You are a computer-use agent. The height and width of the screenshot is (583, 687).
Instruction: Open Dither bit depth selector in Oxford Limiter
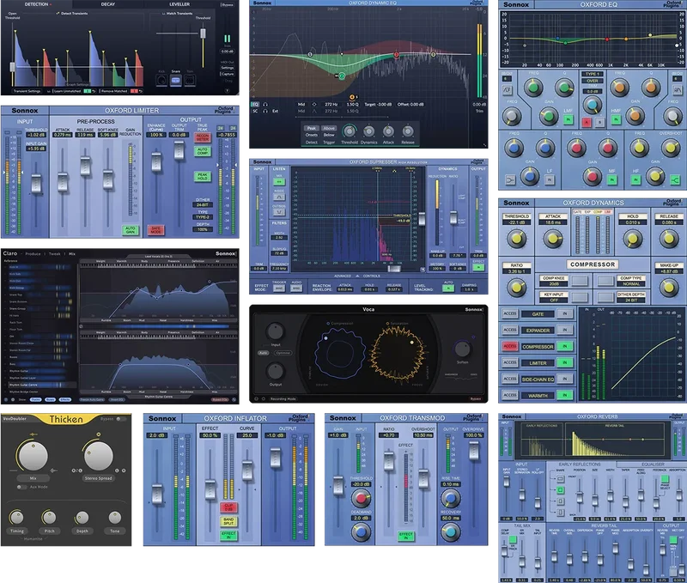click(x=203, y=205)
